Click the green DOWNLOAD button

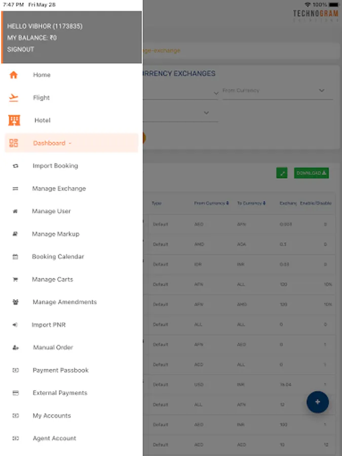(311, 173)
